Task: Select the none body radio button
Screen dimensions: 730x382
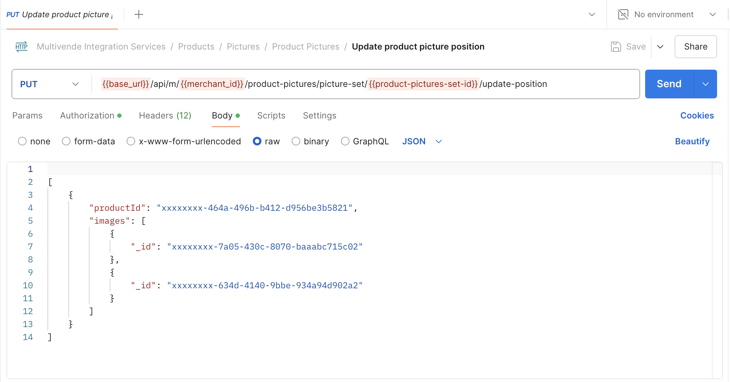Action: tap(22, 141)
